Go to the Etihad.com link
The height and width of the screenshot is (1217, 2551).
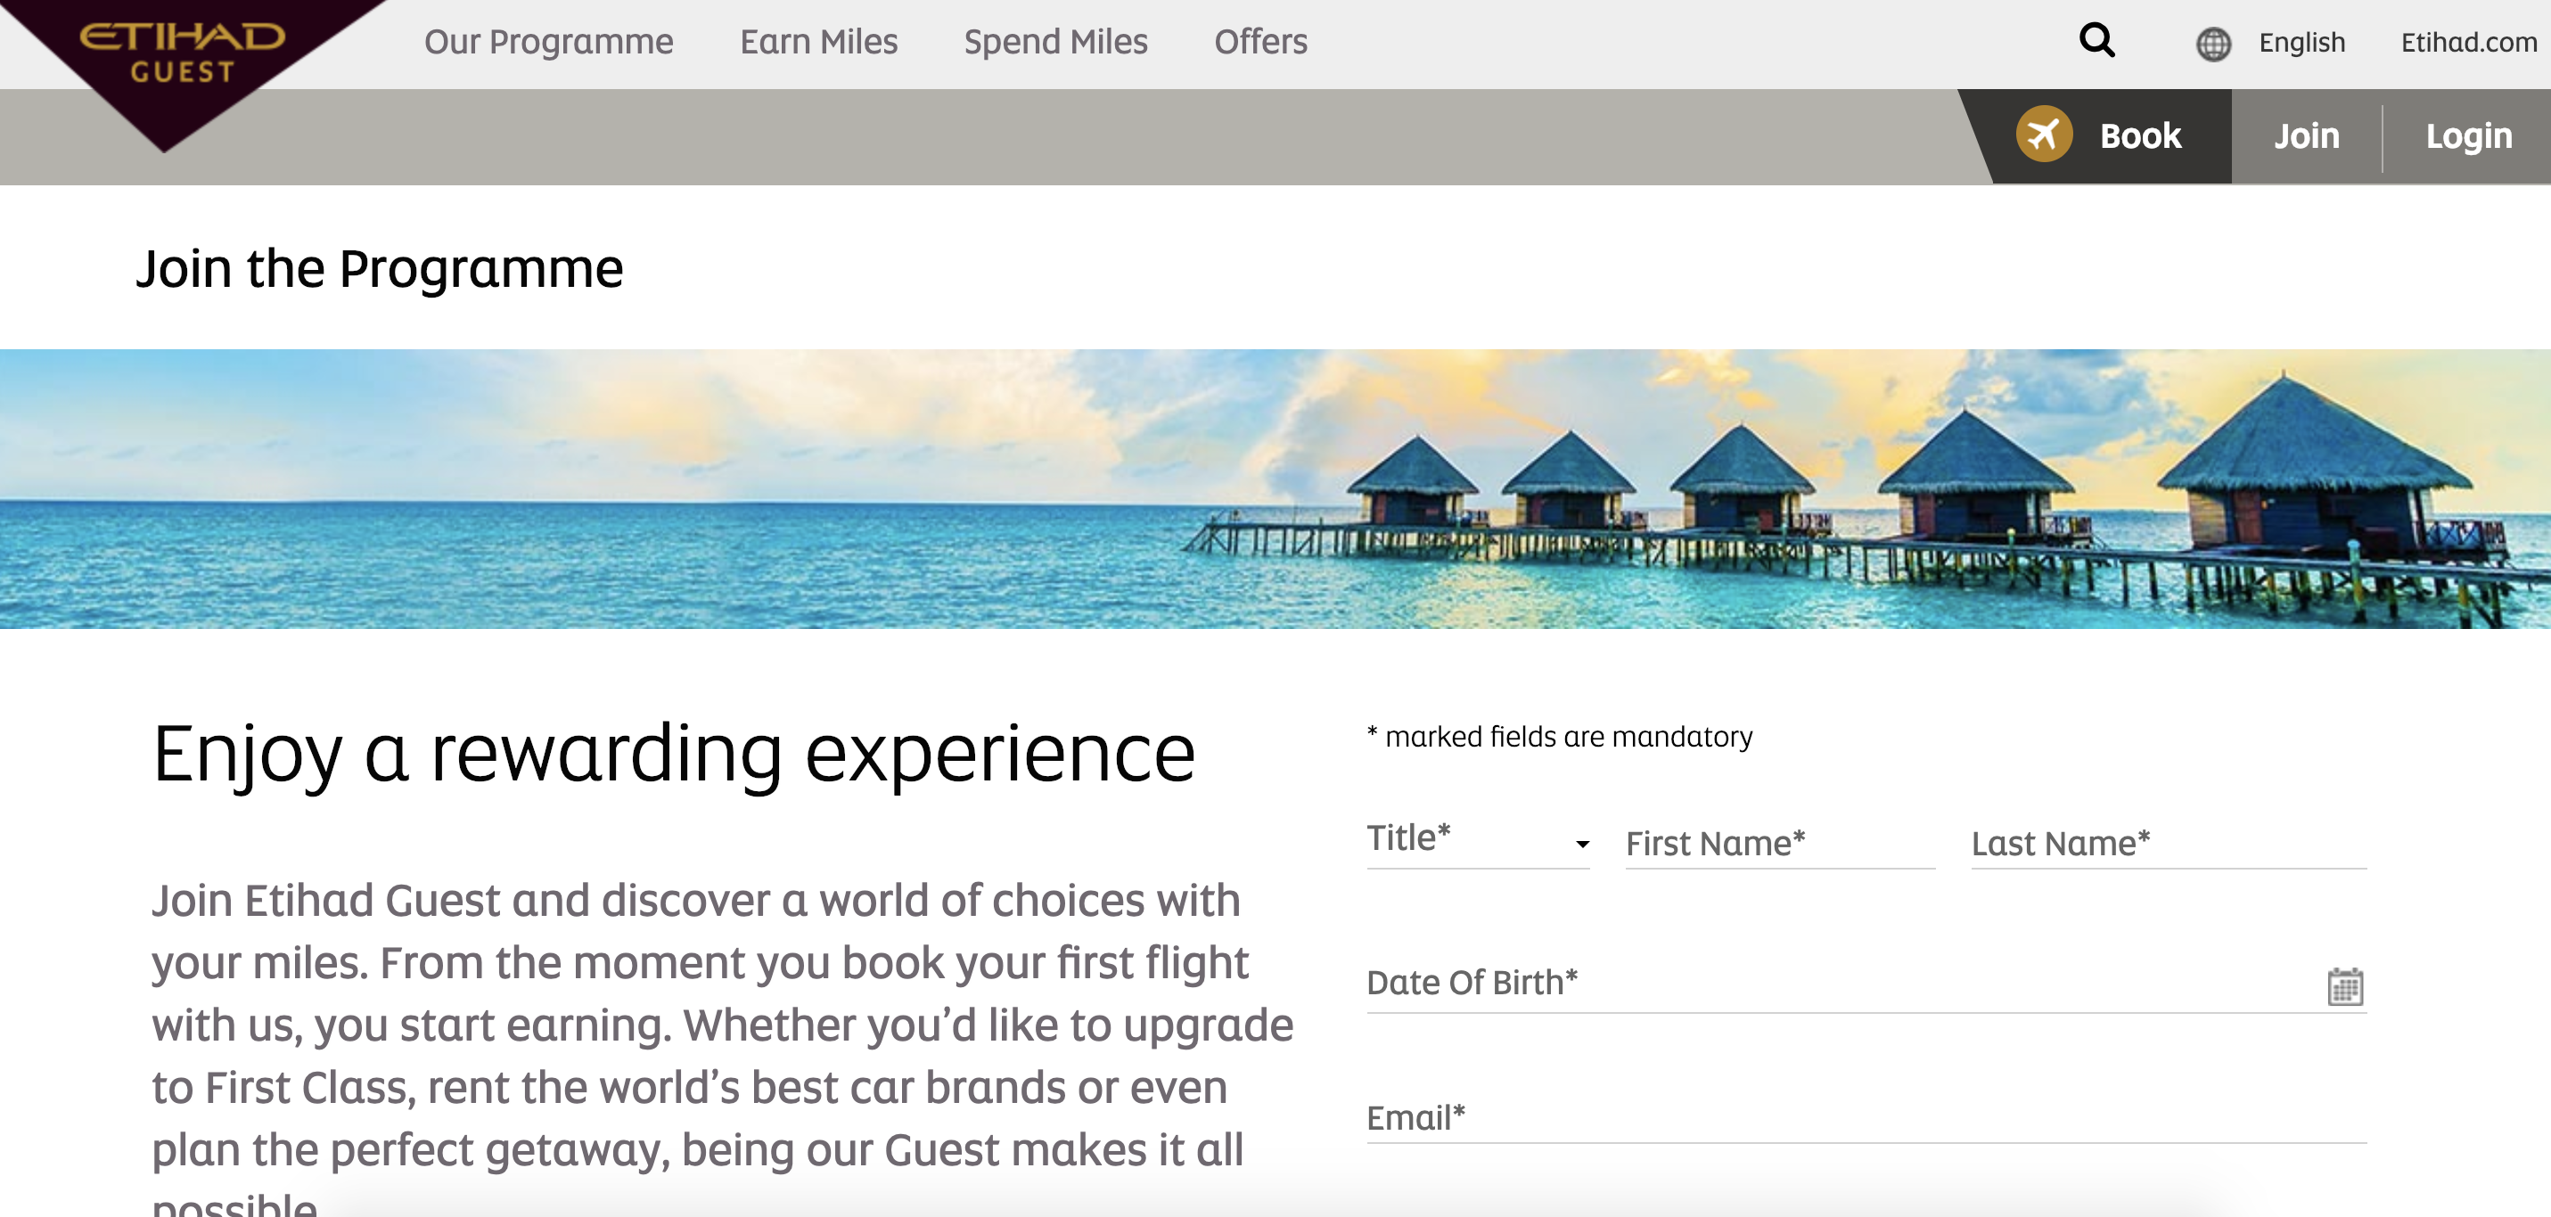(x=2468, y=43)
